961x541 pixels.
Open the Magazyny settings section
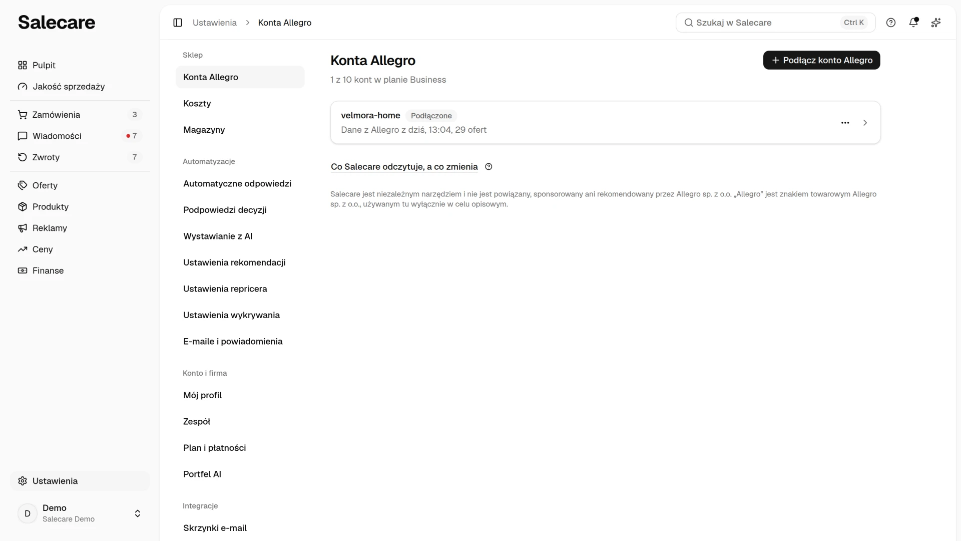(240, 130)
